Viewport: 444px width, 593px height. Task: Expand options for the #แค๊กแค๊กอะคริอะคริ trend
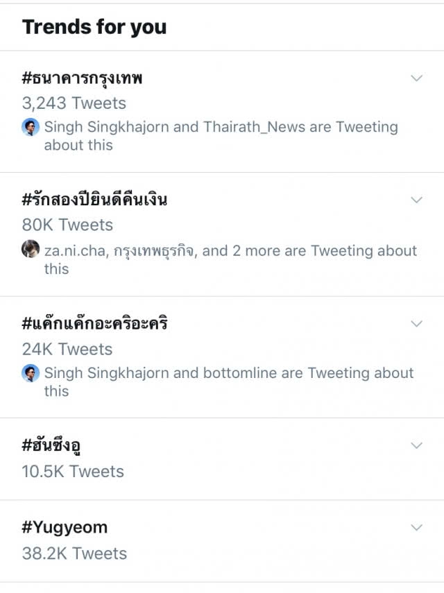[x=416, y=323]
